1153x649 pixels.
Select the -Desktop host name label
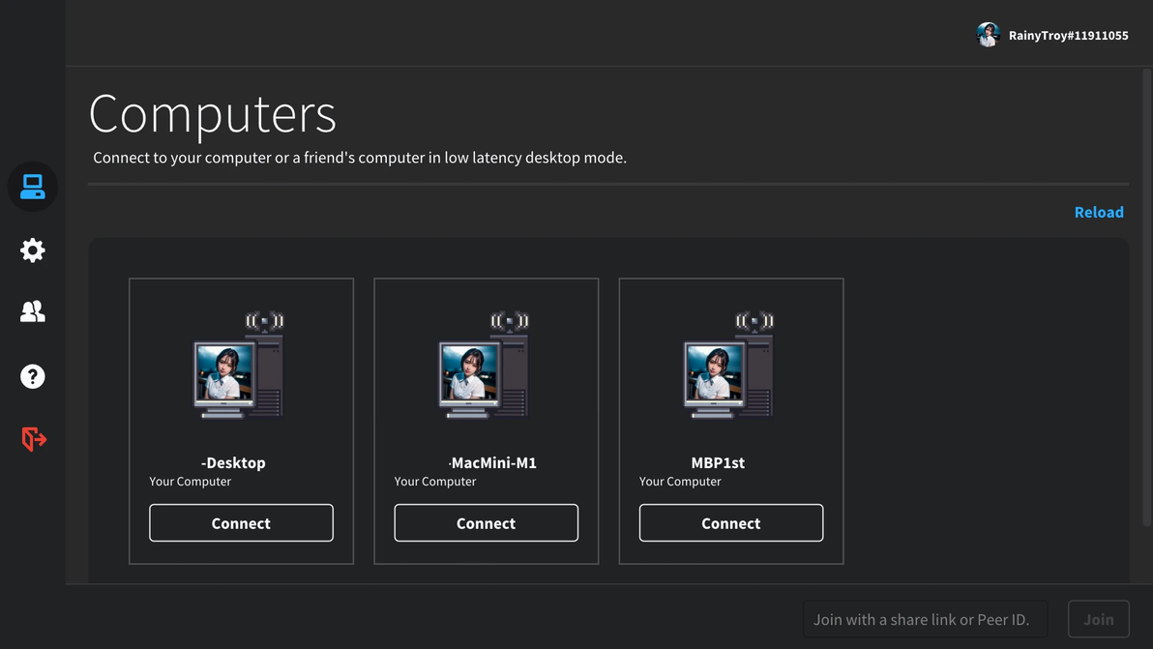click(234, 462)
